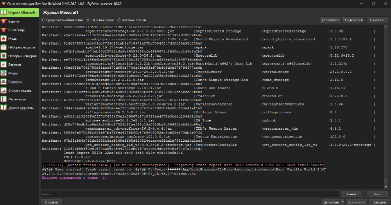Click 'TomsStorage-26.2-2.11.0.jar' file name
This screenshot has height=205, width=391.
tap(115, 80)
